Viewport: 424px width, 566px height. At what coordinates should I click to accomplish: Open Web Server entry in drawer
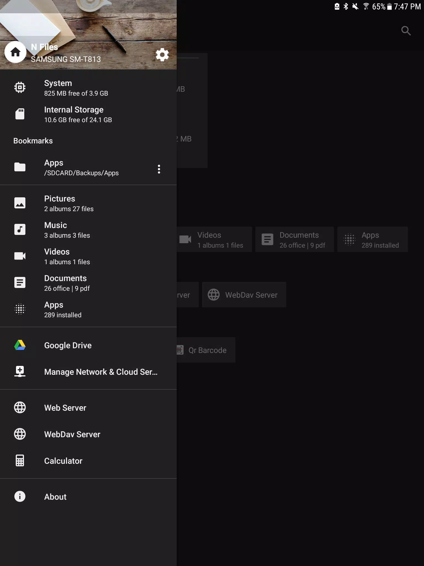[88, 407]
